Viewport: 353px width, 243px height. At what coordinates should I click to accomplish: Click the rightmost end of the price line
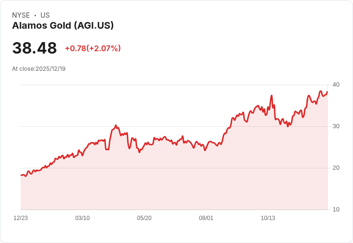click(327, 92)
